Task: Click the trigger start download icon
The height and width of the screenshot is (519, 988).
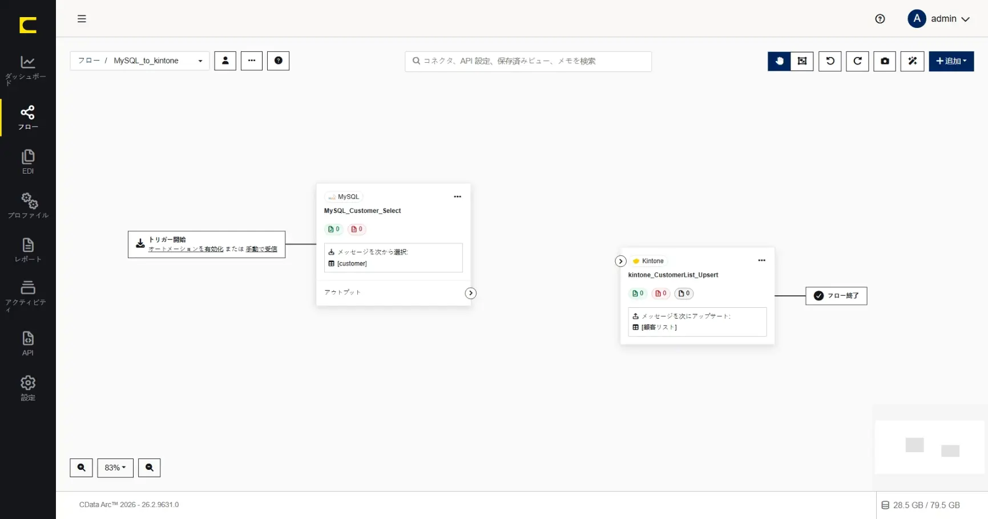Action: [x=140, y=244]
